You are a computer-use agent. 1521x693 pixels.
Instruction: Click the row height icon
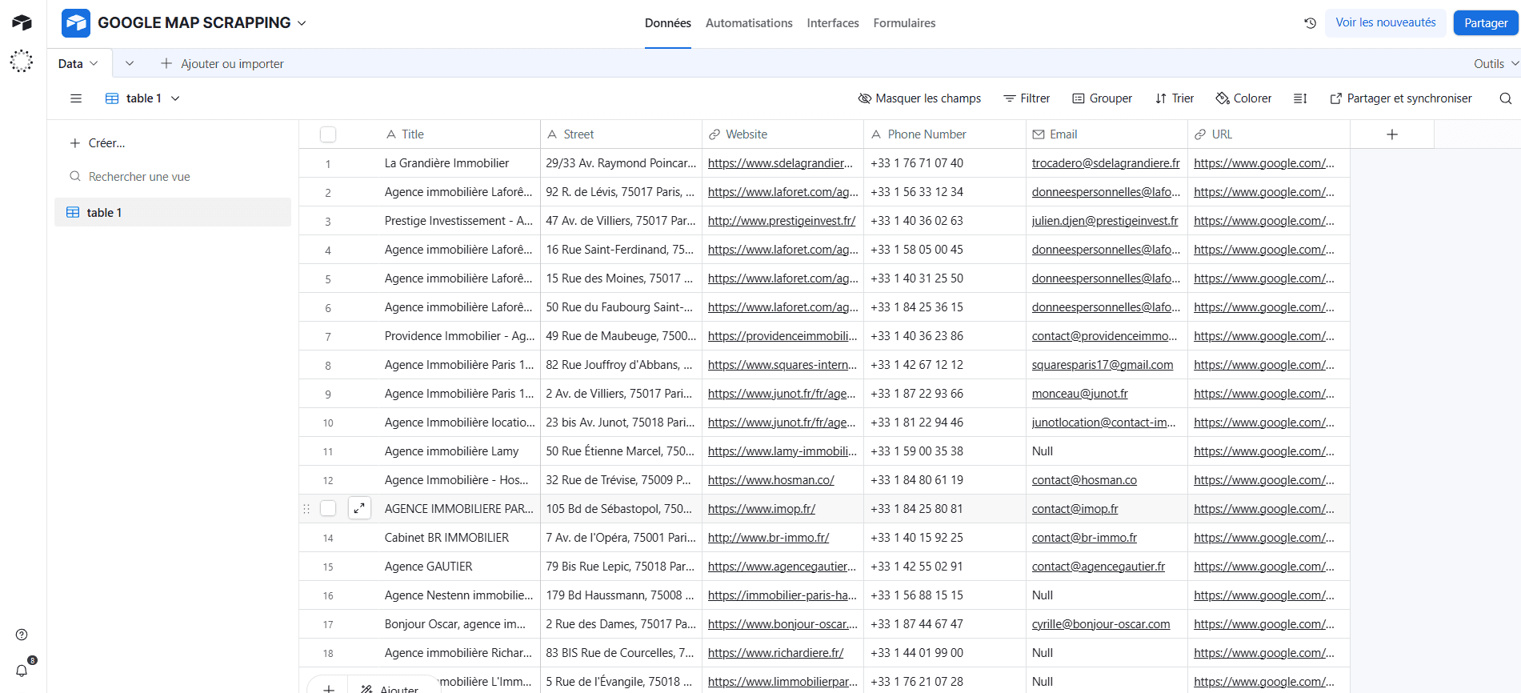tap(1300, 98)
